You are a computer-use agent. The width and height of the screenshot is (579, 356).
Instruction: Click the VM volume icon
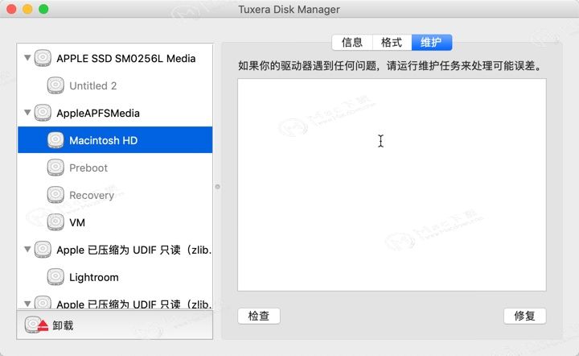(x=55, y=222)
